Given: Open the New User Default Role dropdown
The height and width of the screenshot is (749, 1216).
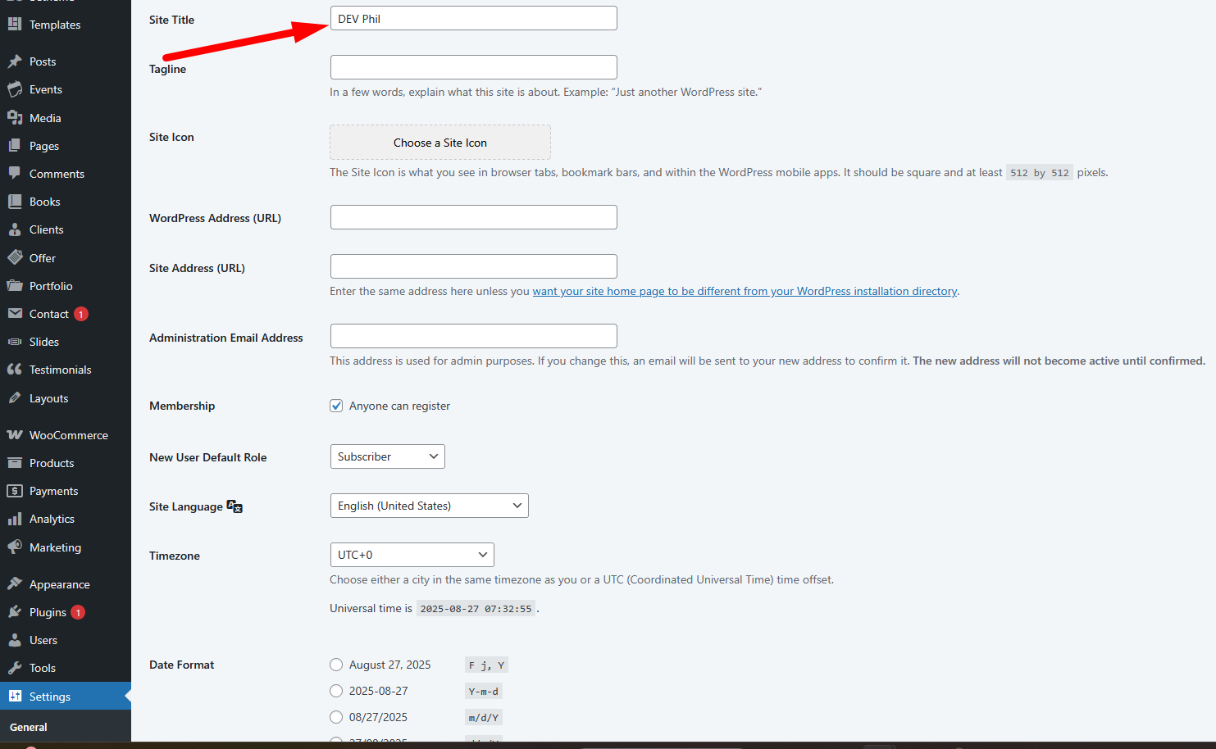Looking at the screenshot, I should point(388,456).
